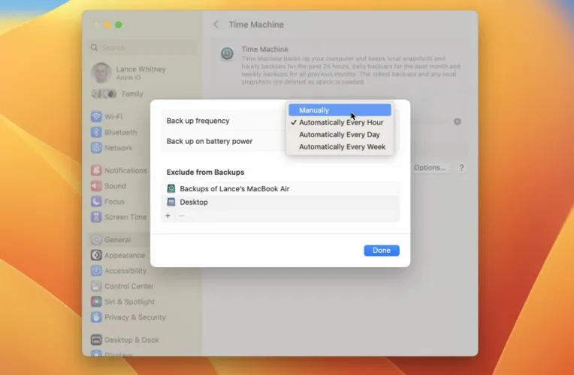Screen dimensions: 574x375
Task: Select Automatically Every Week option
Action: coord(342,147)
